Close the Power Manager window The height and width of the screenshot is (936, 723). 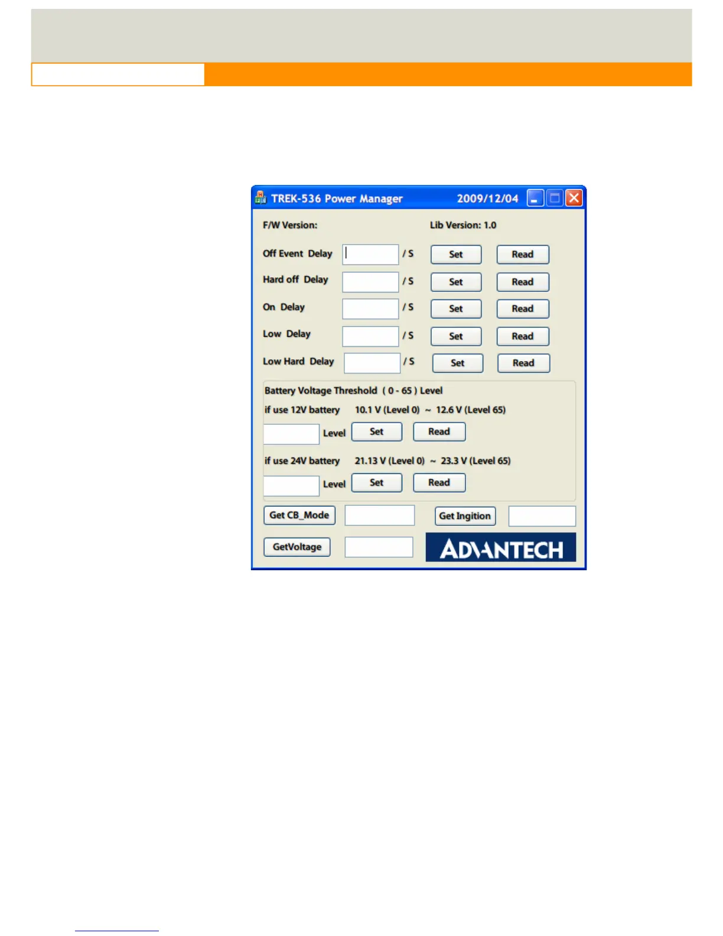[x=574, y=198]
